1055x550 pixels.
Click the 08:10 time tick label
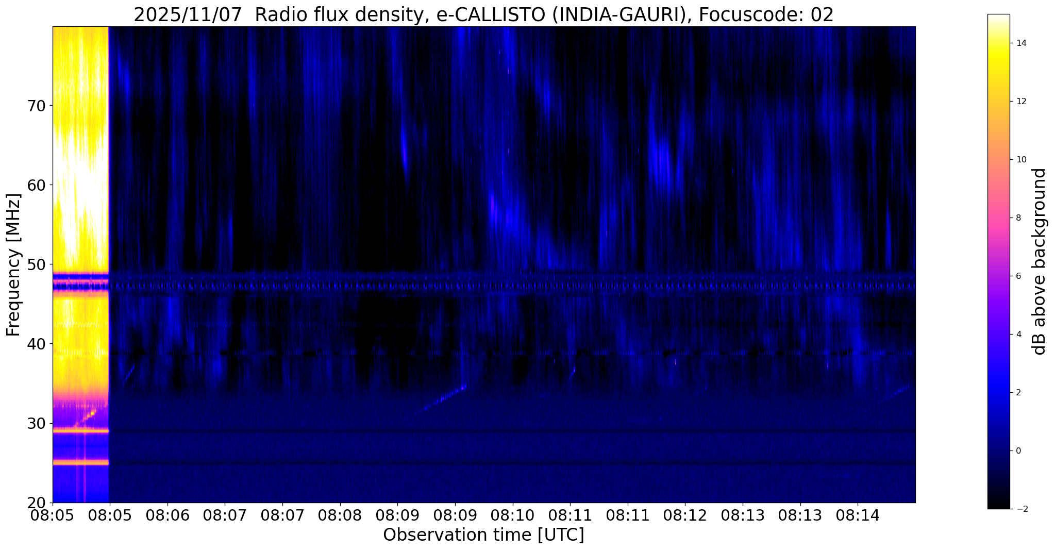tap(512, 515)
